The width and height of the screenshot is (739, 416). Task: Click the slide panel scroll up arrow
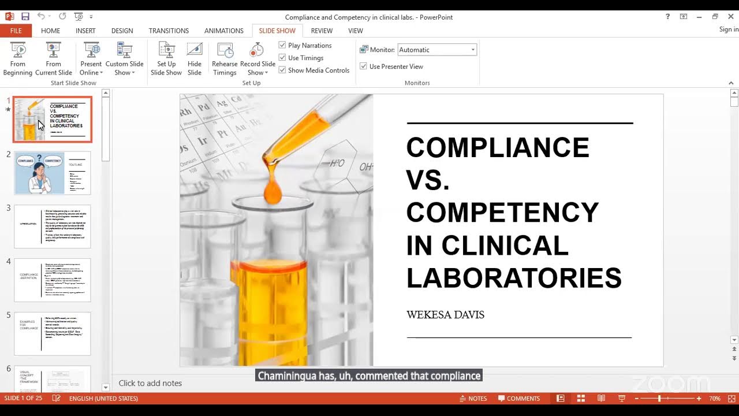(106, 92)
